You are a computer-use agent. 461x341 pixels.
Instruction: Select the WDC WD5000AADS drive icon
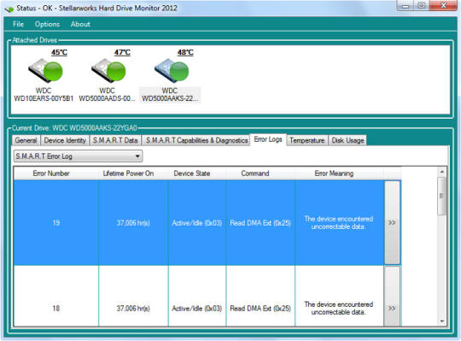[108, 71]
